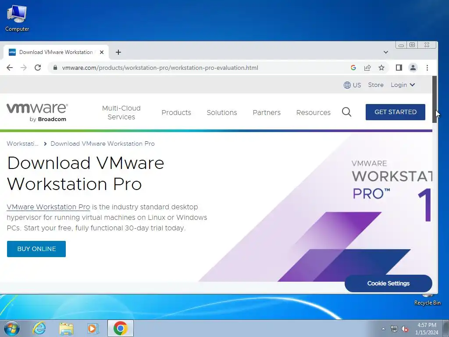Open the Chrome profile avatar

413,68
